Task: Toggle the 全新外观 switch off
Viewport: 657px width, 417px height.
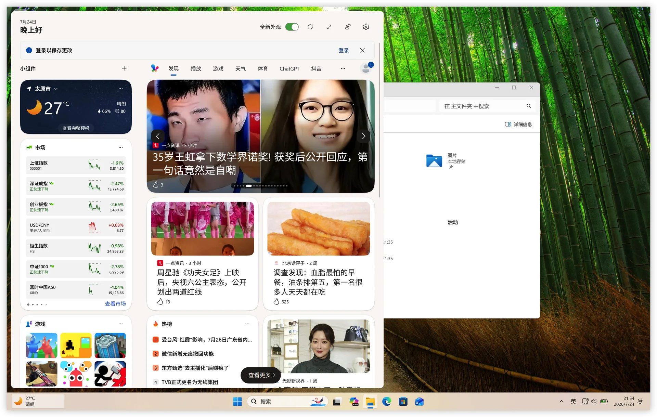Action: pos(292,27)
